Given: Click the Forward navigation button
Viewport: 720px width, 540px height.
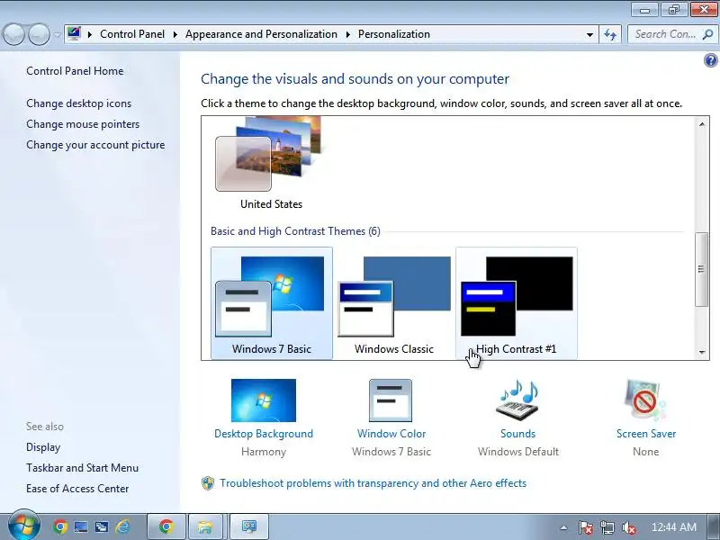Looking at the screenshot, I should [39, 34].
